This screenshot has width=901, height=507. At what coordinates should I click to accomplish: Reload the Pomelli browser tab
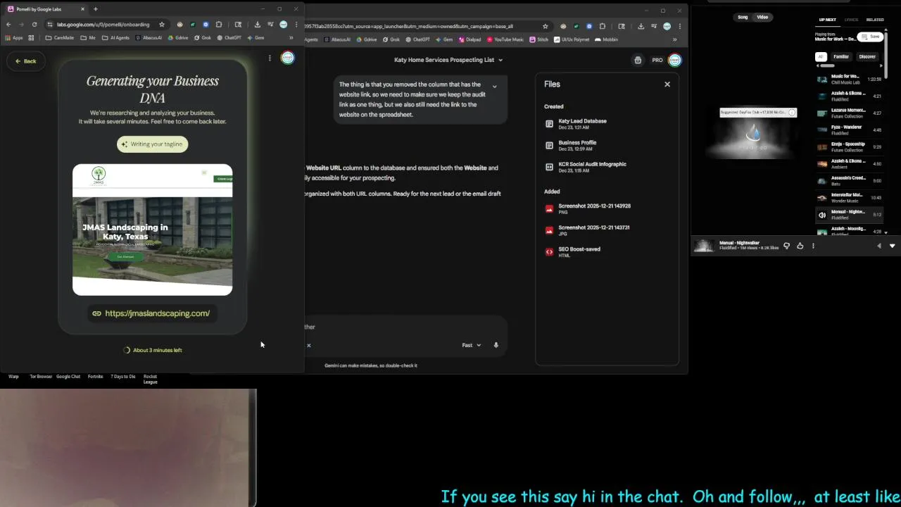[34, 25]
